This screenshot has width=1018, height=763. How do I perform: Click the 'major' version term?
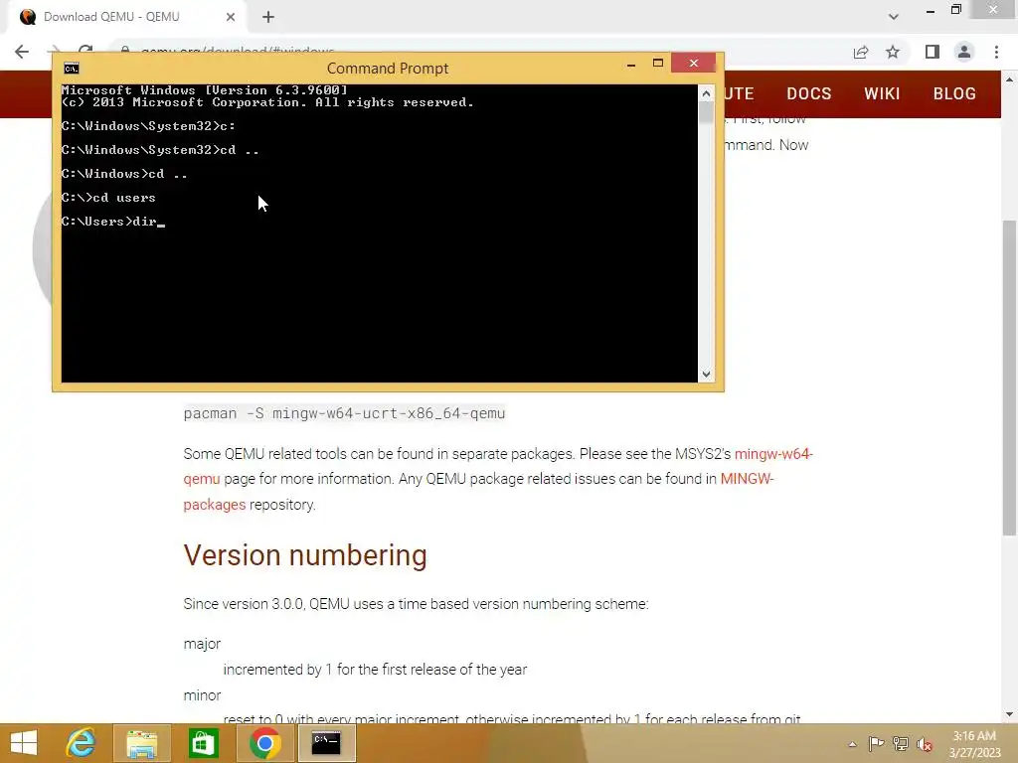pyautogui.click(x=202, y=644)
